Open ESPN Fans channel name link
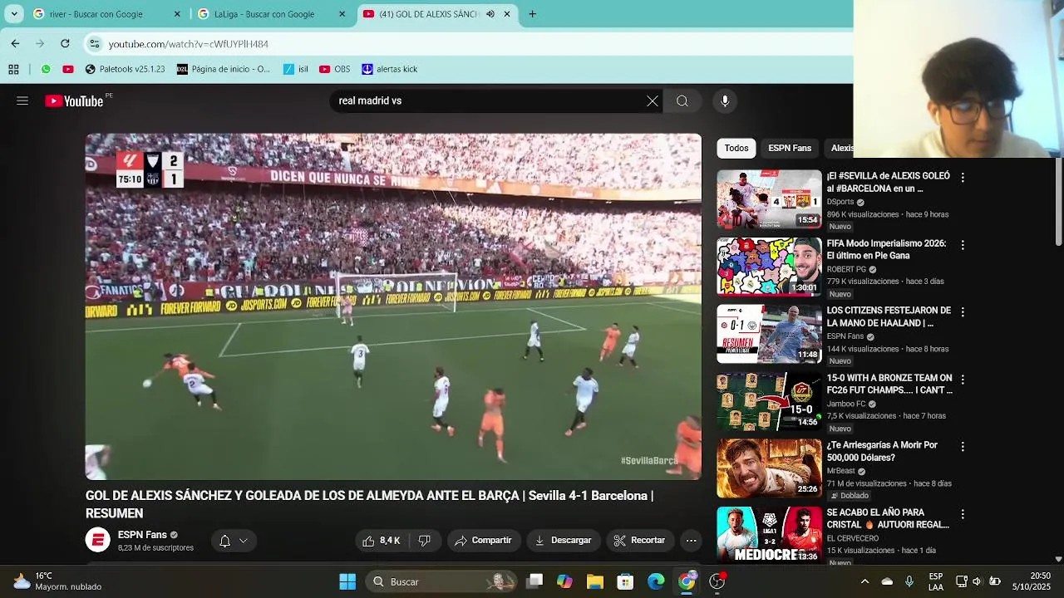Viewport: 1064px width, 598px height. point(142,535)
